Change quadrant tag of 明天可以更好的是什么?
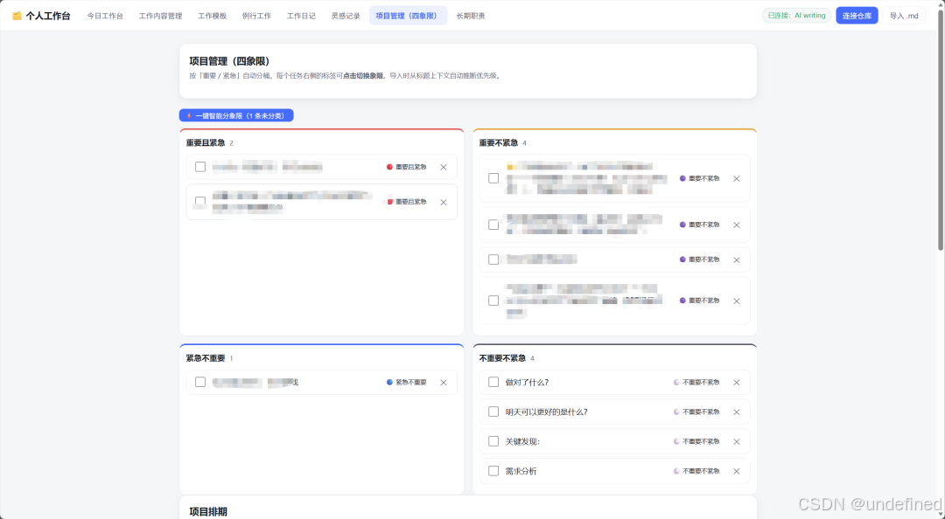Screen dimensions: 945x519 [x=696, y=412]
